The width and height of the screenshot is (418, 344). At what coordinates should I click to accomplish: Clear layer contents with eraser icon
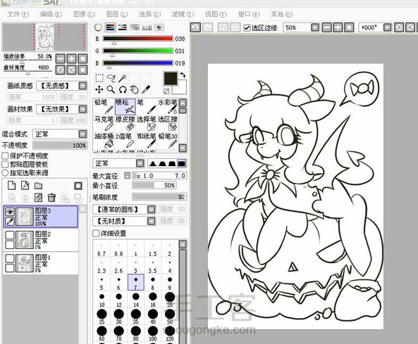tap(38, 198)
